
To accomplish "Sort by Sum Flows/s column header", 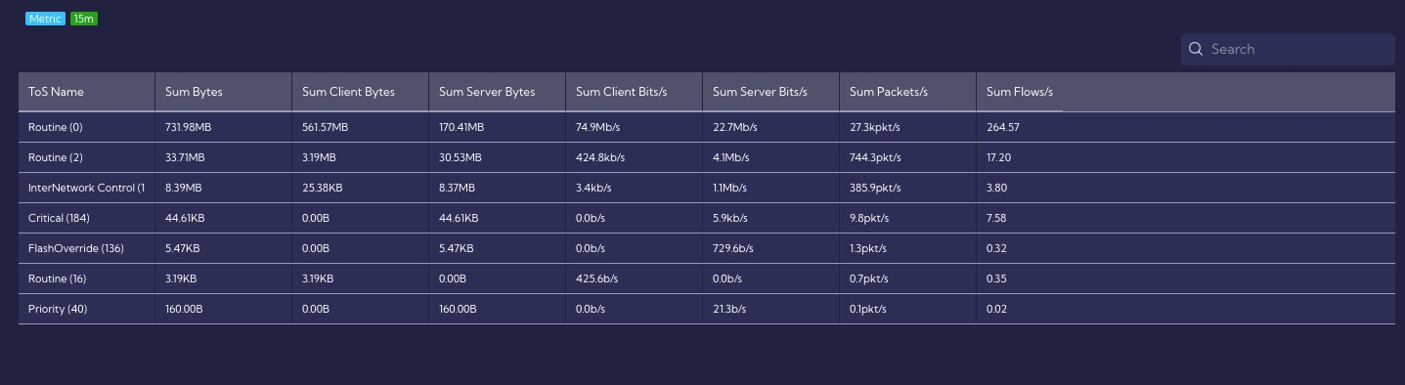I will [x=1020, y=92].
